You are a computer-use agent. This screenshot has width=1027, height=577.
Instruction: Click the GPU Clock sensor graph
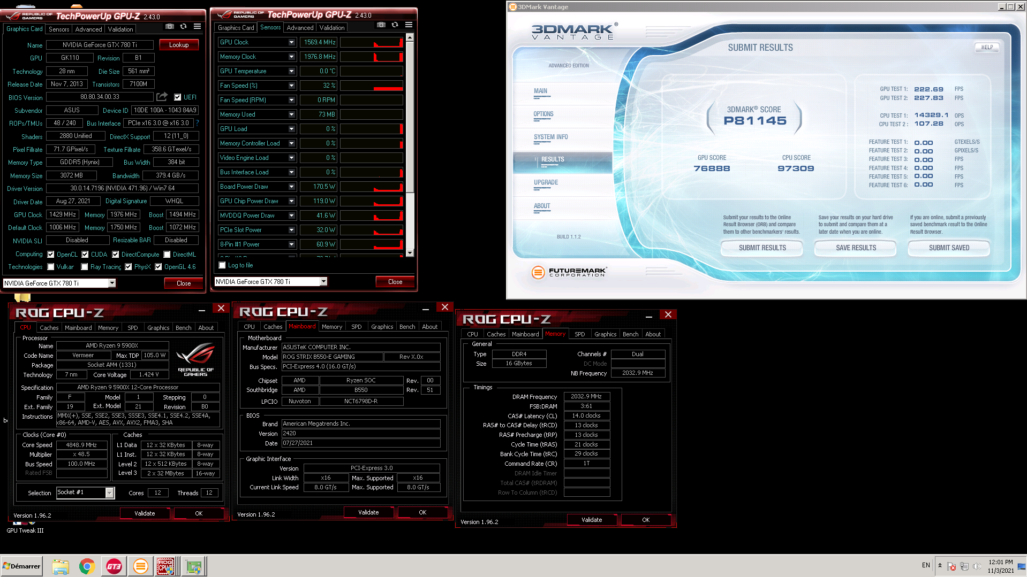372,42
